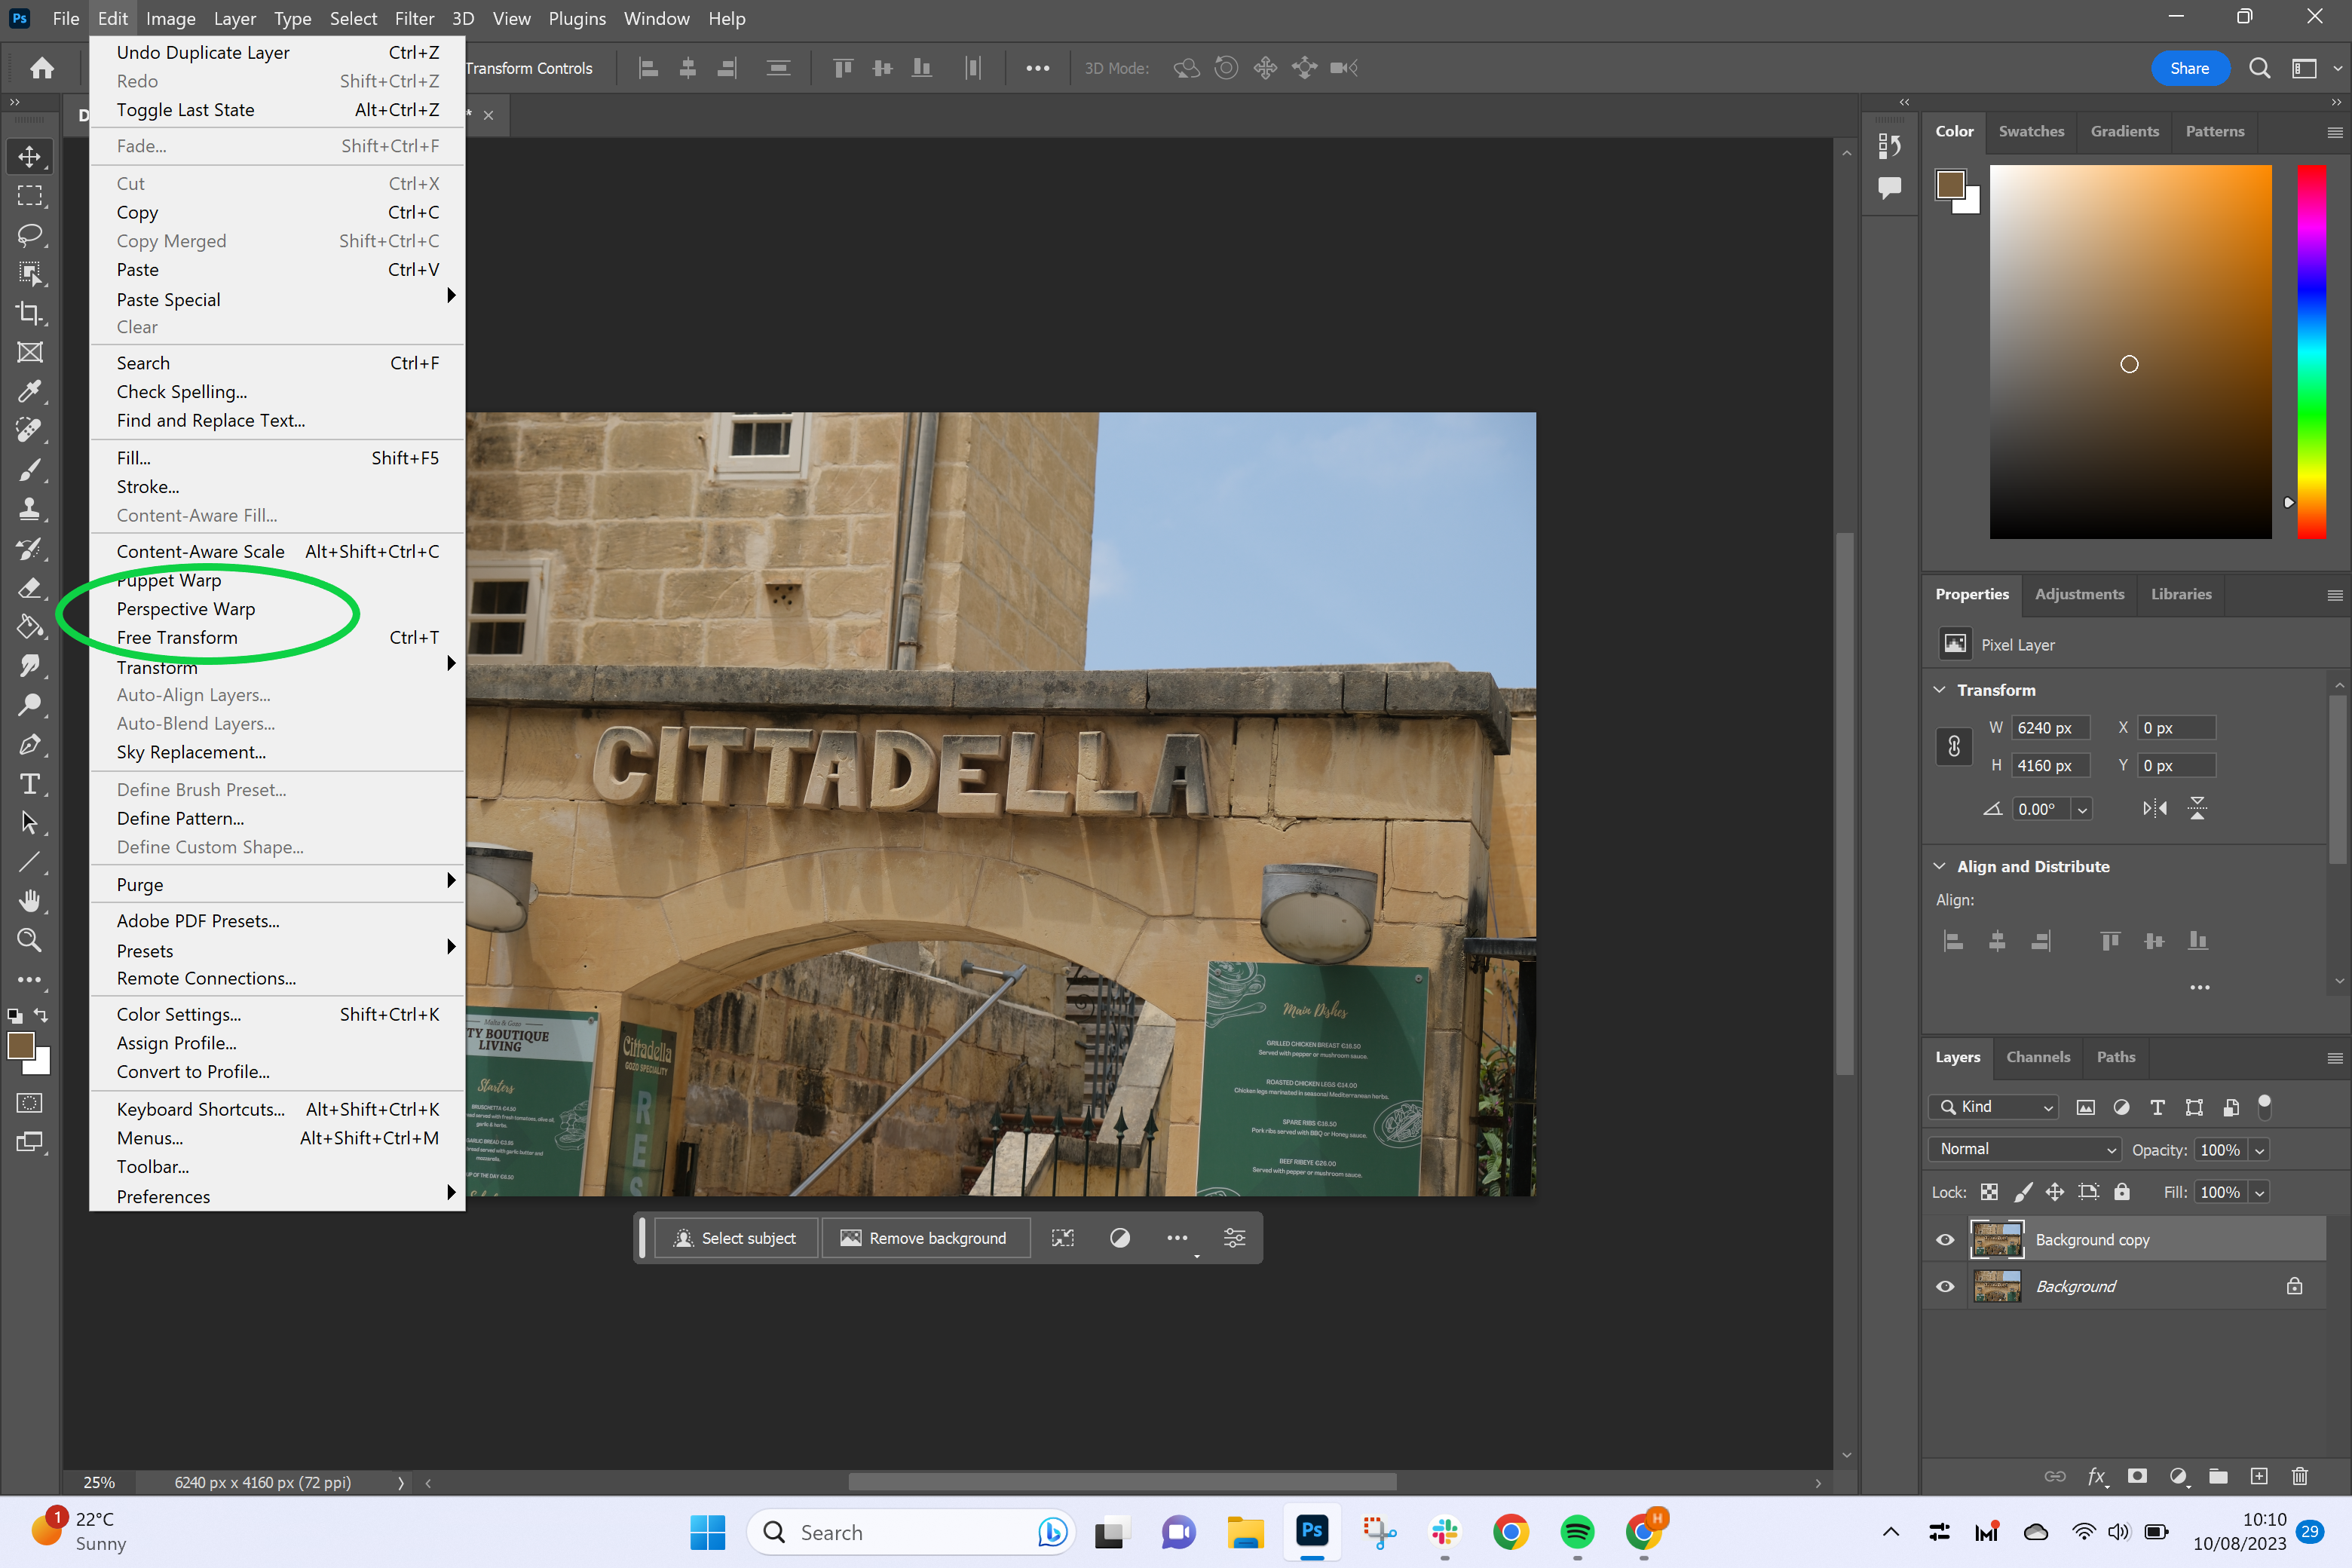Select the Move tool
The image size is (2352, 1568).
tap(30, 157)
